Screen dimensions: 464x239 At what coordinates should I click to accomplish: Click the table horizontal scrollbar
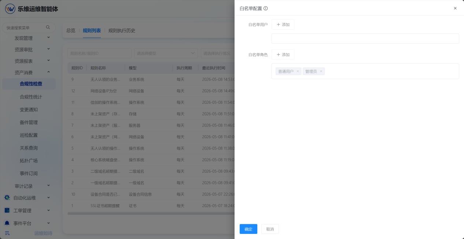coord(151,213)
